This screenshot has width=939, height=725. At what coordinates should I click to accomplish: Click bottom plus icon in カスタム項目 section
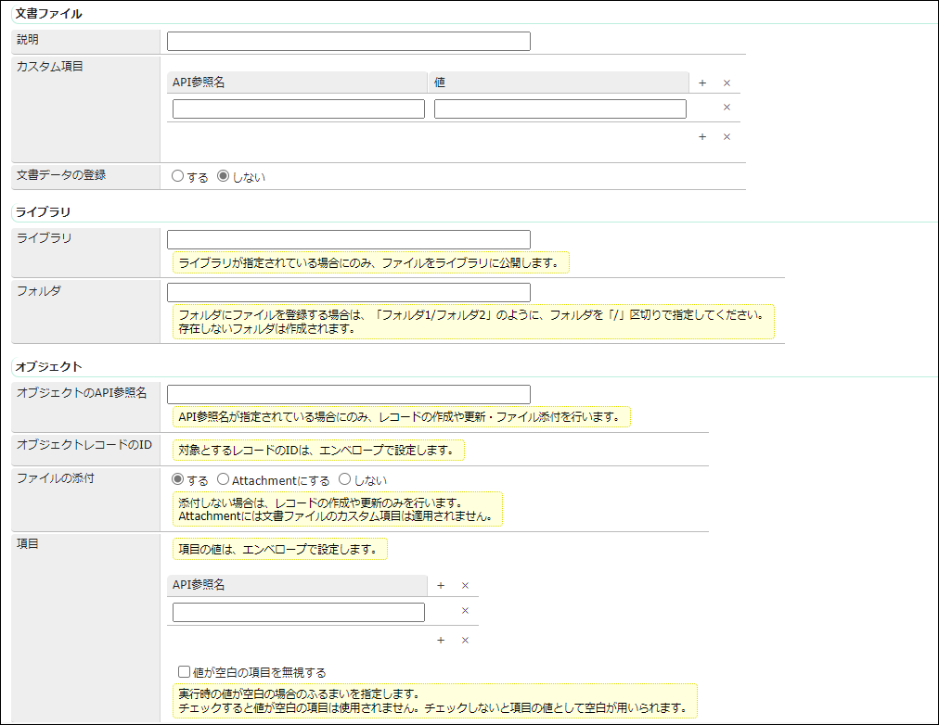702,136
